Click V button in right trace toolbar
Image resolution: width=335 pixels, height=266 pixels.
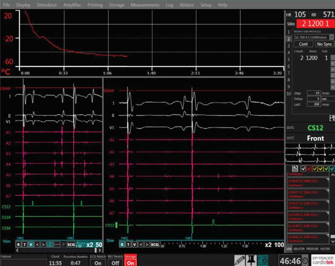(134, 244)
